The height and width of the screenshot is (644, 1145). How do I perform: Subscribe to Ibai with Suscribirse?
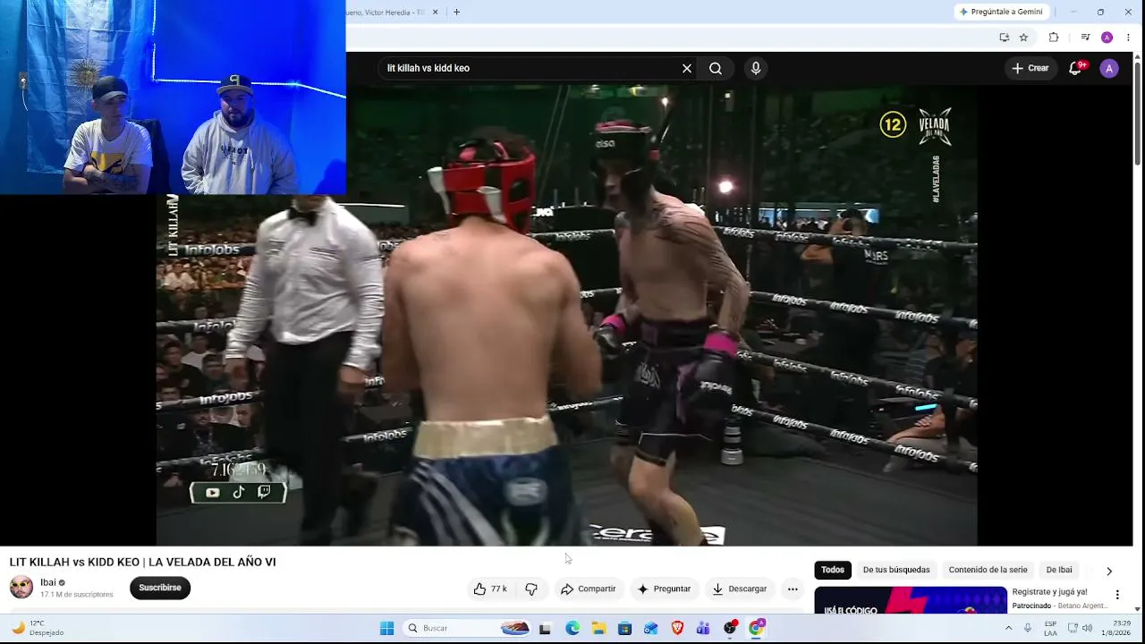tap(160, 588)
